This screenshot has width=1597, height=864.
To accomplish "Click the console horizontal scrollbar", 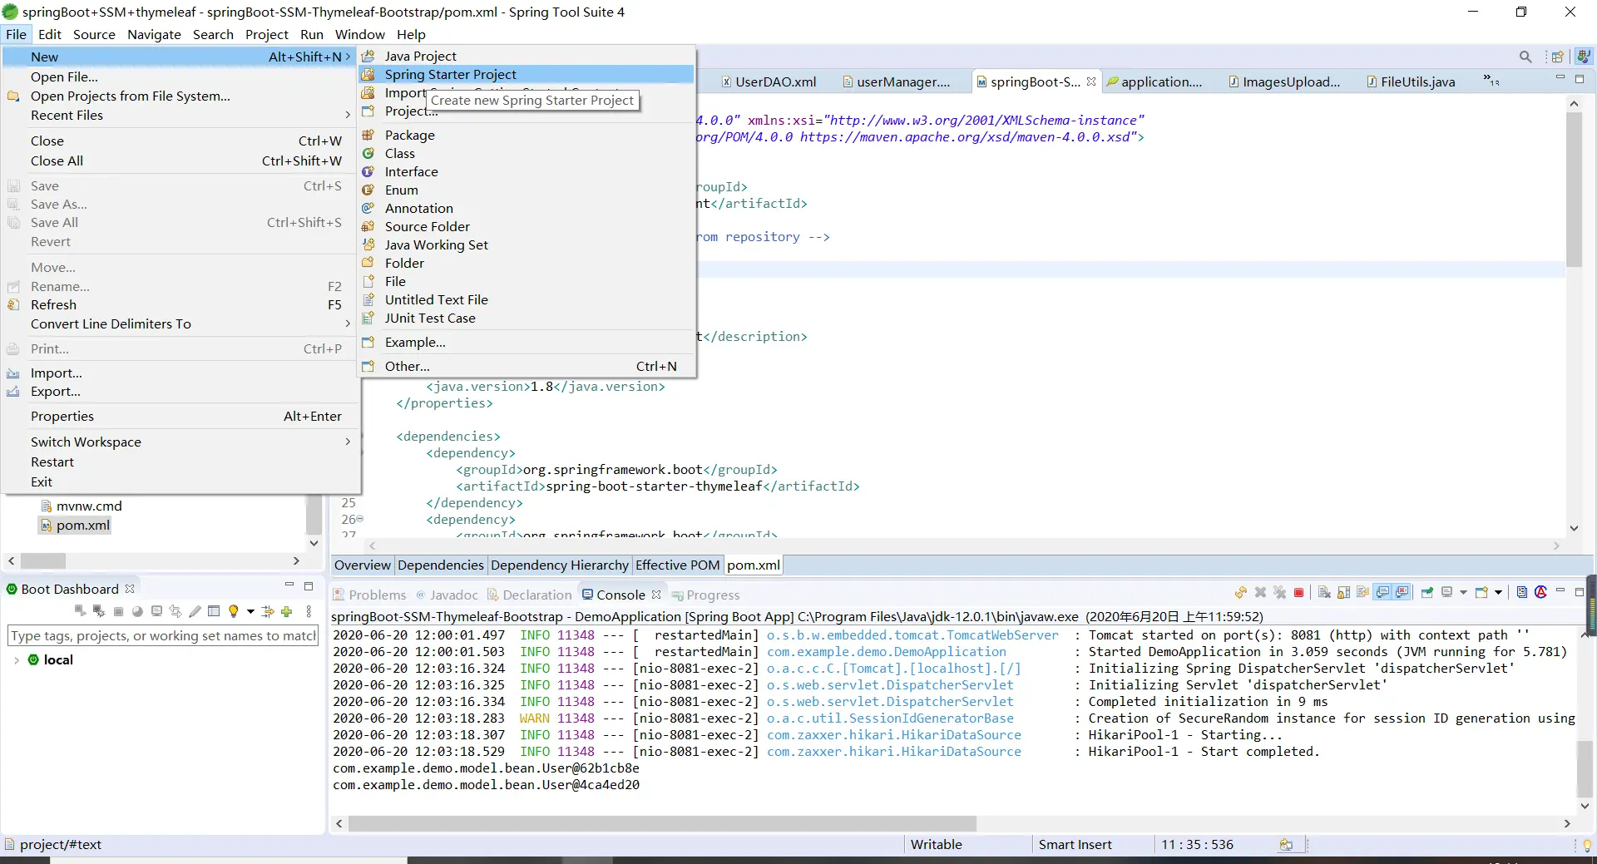I will pos(661,823).
